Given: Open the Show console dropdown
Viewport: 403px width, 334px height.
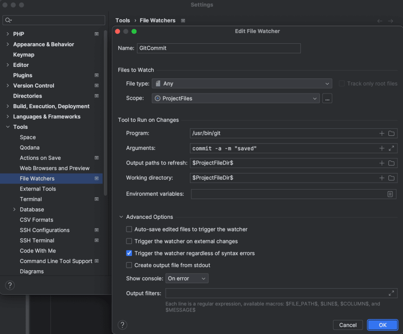Looking at the screenshot, I should pos(187,279).
